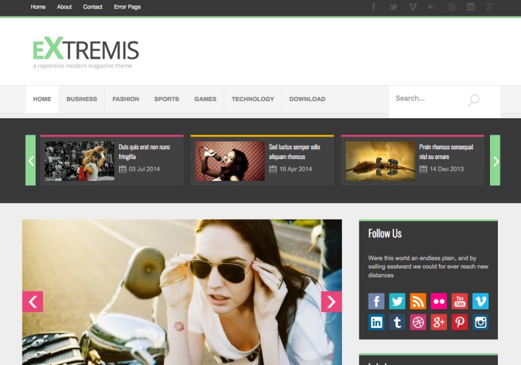Click Twitter tile in Follow Us widget

tap(397, 301)
